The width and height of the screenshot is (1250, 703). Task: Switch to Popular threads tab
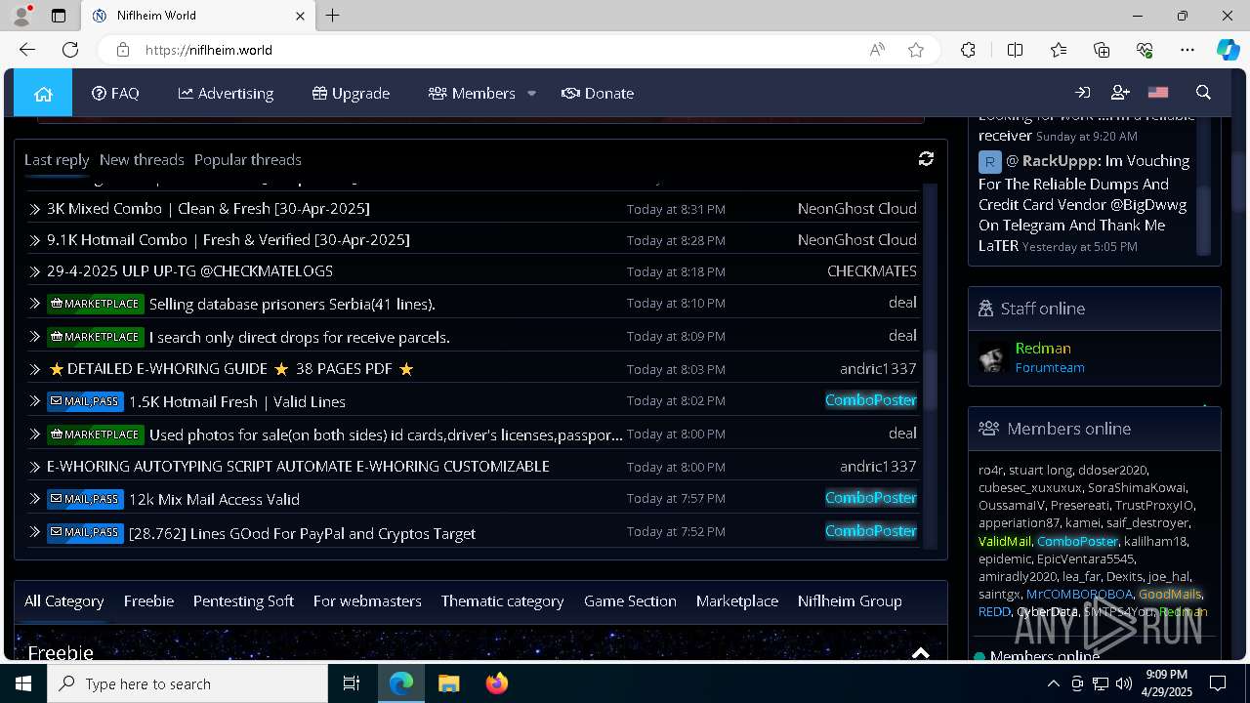(x=248, y=159)
